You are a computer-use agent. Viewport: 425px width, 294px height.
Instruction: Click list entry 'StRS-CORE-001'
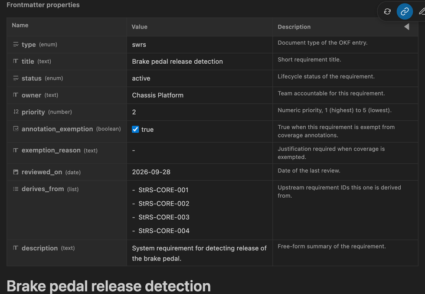164,190
